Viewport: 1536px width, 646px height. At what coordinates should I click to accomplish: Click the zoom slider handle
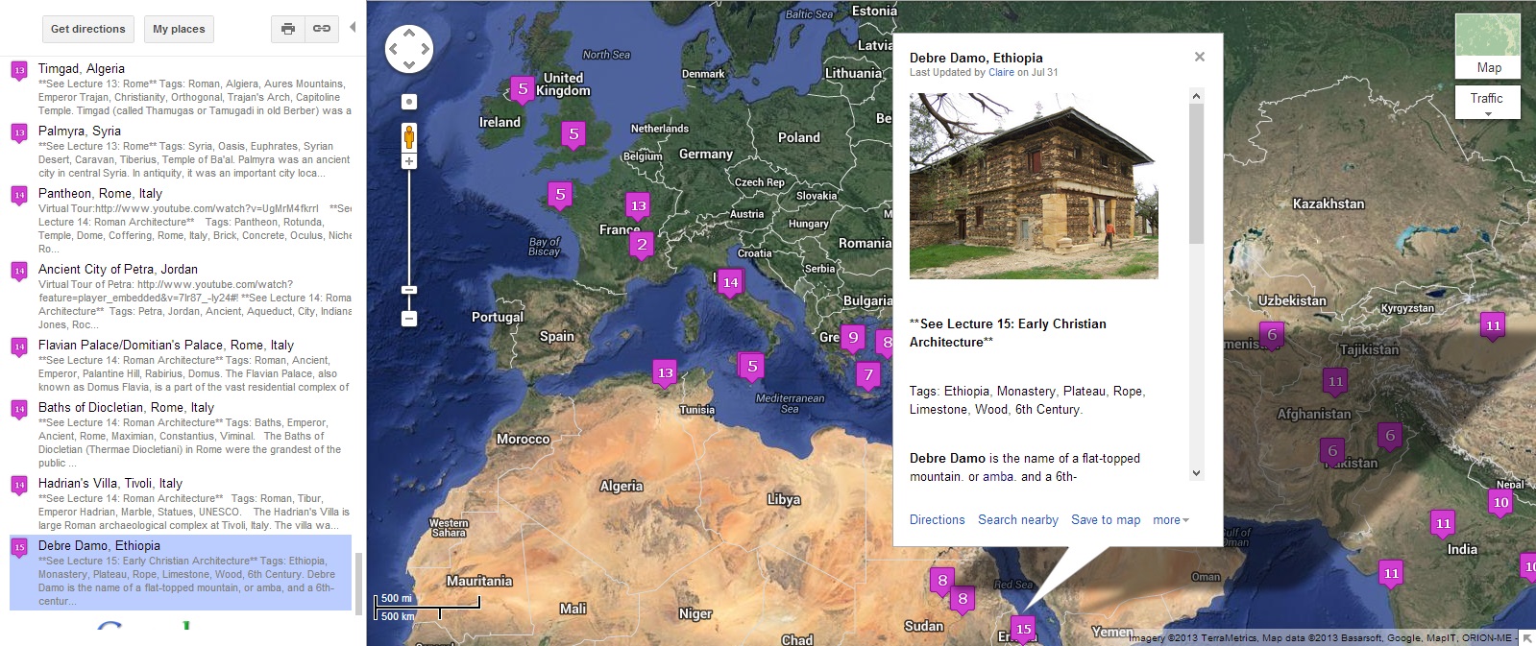(409, 289)
